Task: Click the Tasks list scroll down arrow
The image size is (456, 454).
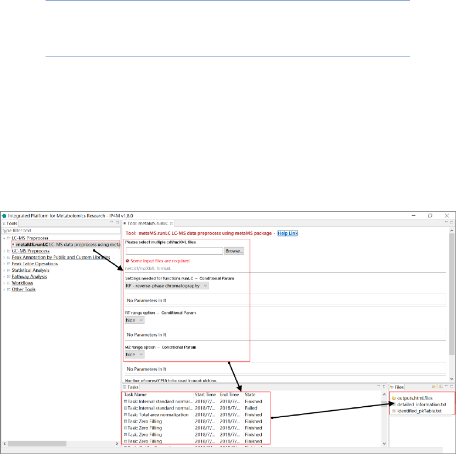Action: click(384, 444)
